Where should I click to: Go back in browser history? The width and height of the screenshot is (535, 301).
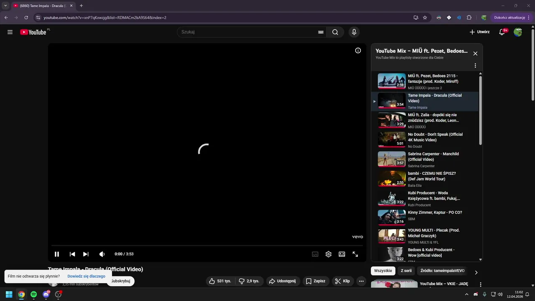click(x=6, y=18)
